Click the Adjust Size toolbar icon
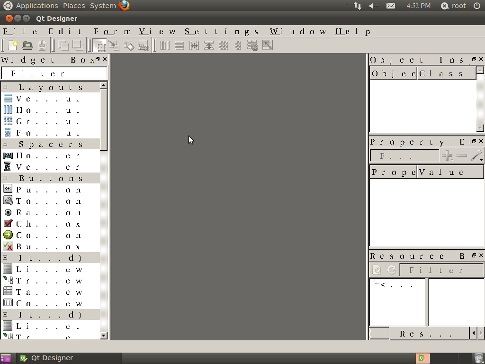 coord(268,45)
